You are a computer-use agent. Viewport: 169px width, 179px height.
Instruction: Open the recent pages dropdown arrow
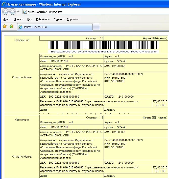tap(18, 12)
